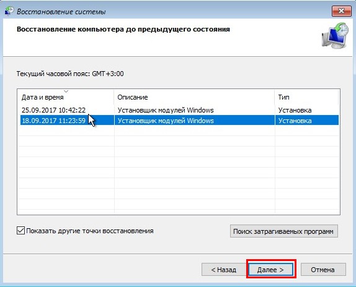
Task: Sort by Дата и время column header
Action: tap(66, 97)
